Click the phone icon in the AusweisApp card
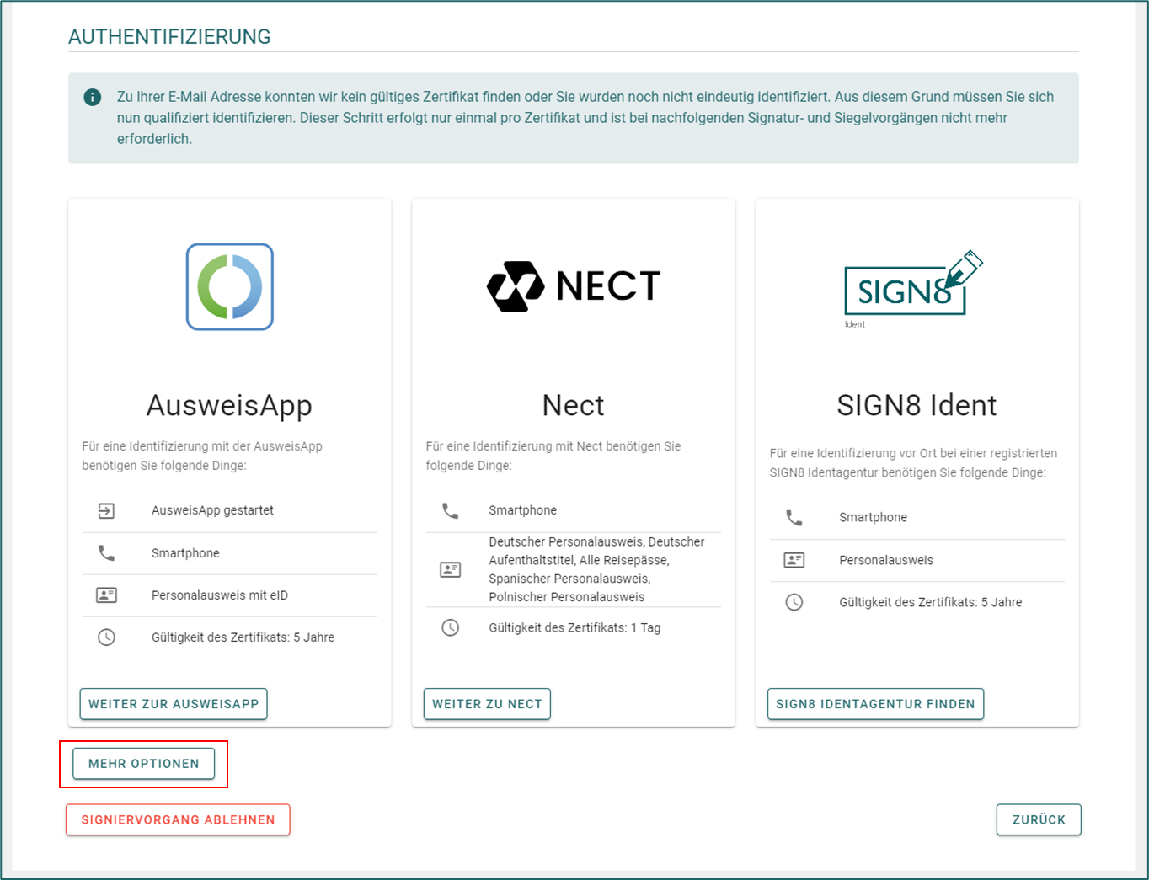 click(x=106, y=553)
